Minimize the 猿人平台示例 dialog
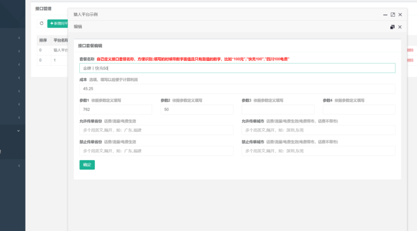The height and width of the screenshot is (231, 417). pyautogui.click(x=385, y=15)
